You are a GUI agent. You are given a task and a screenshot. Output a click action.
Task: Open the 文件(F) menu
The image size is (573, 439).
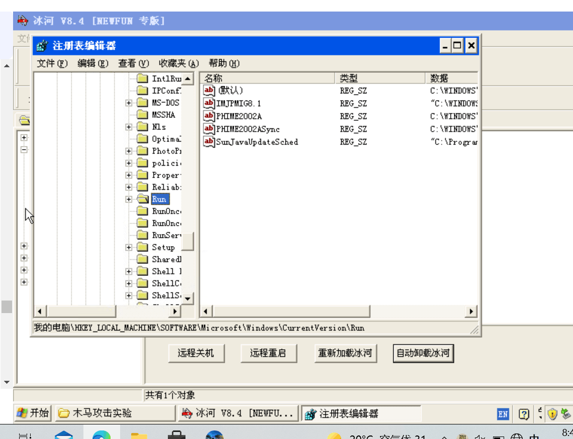click(52, 63)
